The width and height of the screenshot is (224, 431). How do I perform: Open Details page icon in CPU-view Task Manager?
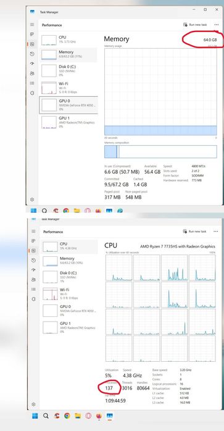coord(33,290)
